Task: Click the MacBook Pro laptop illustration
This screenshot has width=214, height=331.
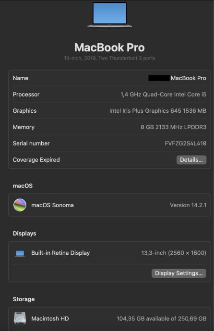Action: click(x=109, y=14)
